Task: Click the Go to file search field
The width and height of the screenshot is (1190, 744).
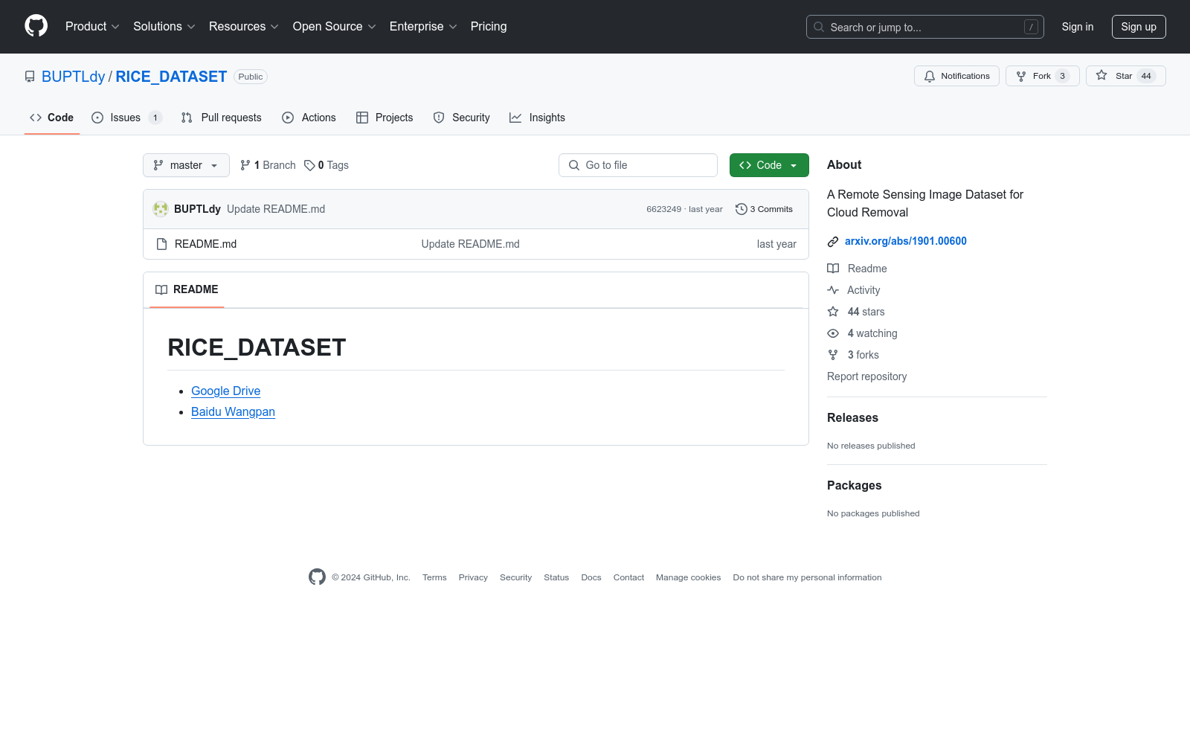Action: coord(638,165)
